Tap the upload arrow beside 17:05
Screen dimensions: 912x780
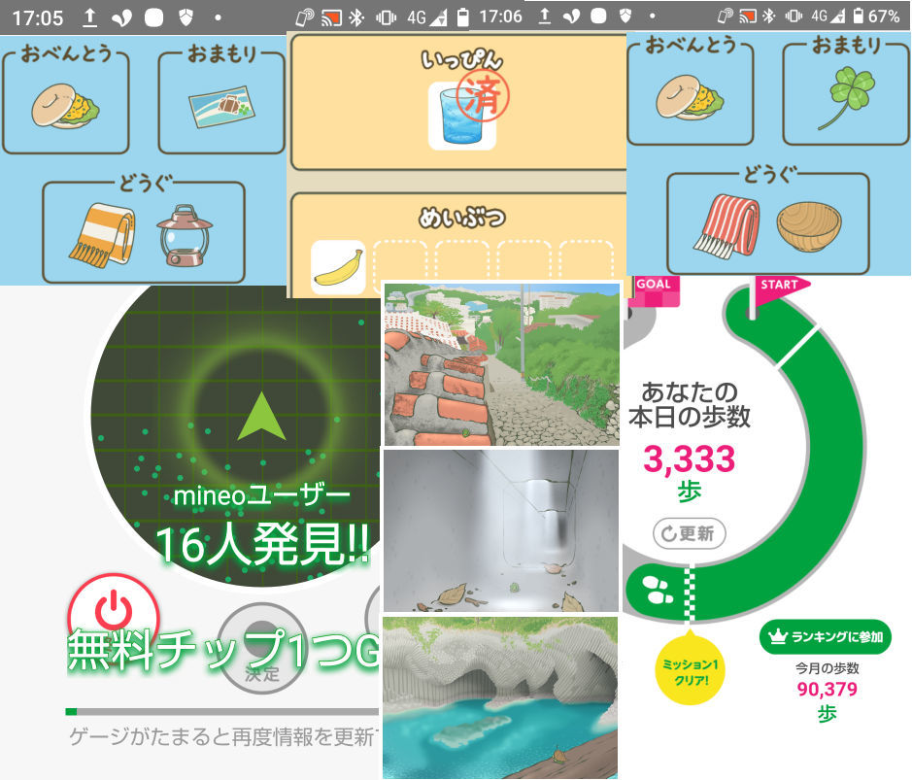click(x=89, y=17)
